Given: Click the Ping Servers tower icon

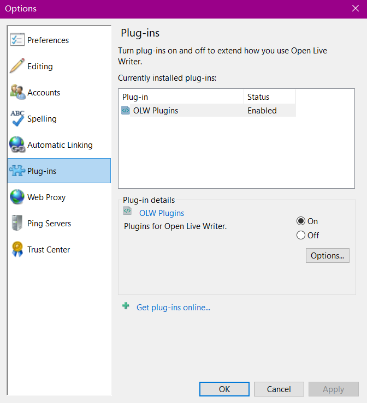Looking at the screenshot, I should tap(17, 223).
